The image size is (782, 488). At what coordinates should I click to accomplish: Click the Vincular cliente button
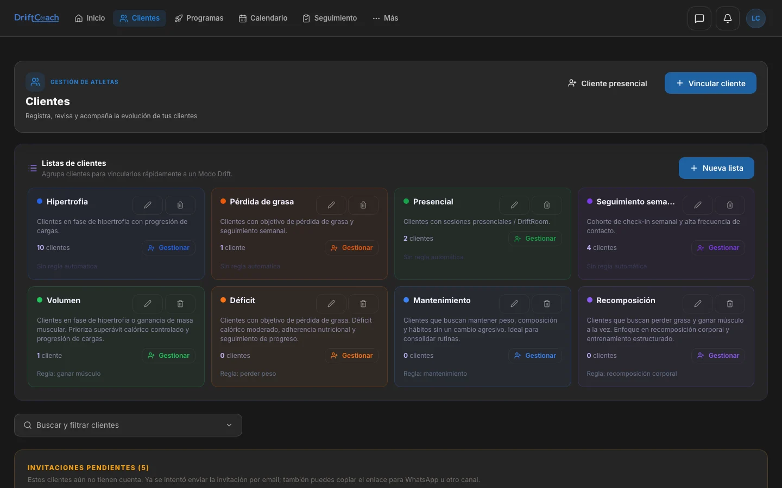click(710, 83)
